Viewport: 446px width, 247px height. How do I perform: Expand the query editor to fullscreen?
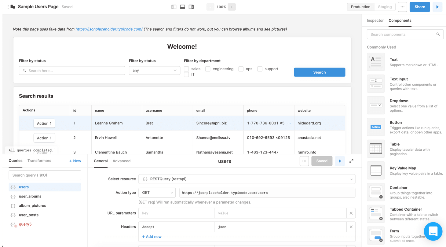pos(351,161)
